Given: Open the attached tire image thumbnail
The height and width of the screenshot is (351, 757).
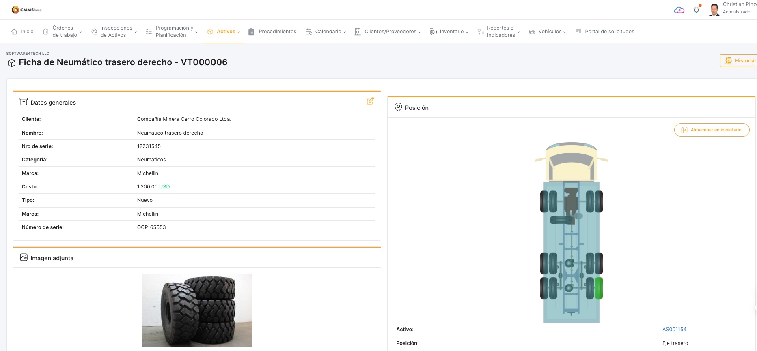Looking at the screenshot, I should click(197, 310).
